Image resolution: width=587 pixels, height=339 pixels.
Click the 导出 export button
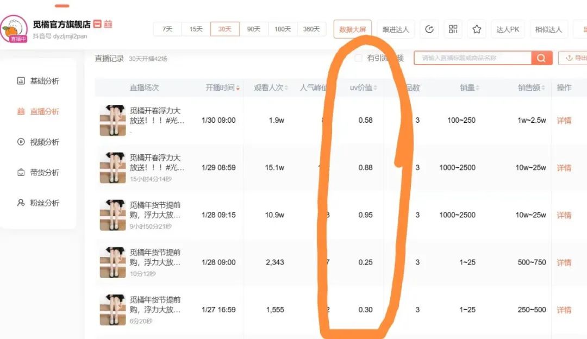pos(573,58)
